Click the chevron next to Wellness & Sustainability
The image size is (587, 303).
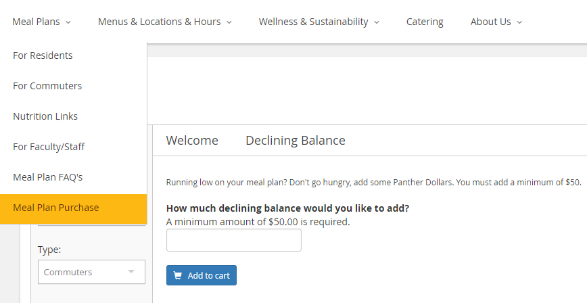tap(377, 22)
